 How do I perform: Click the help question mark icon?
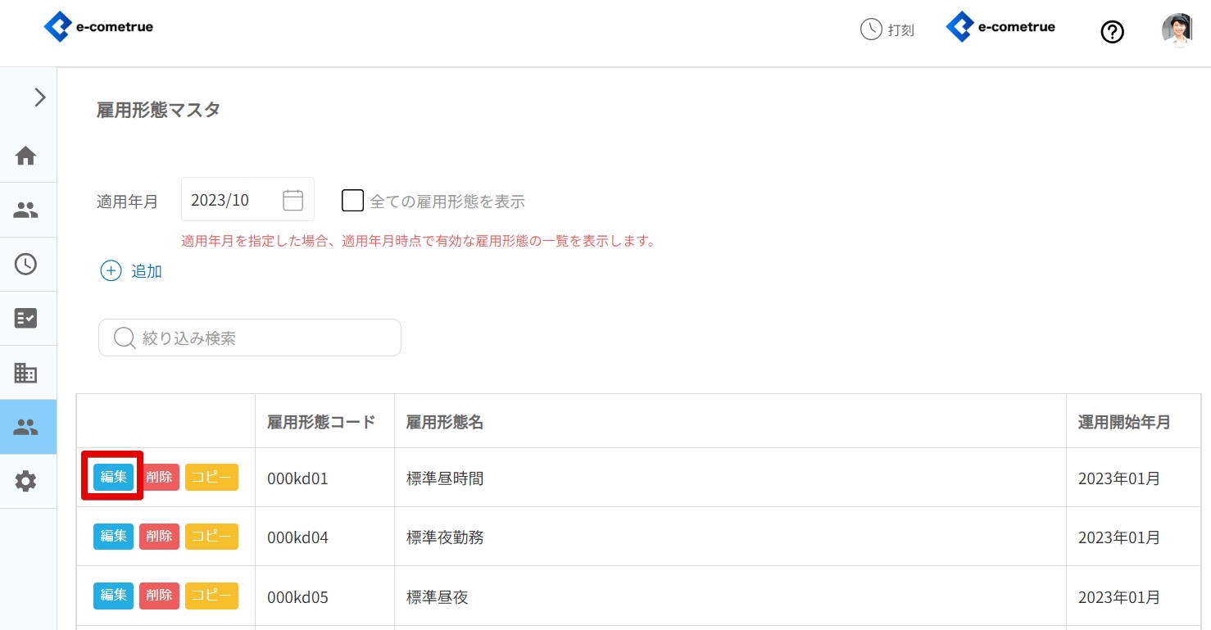pyautogui.click(x=1112, y=32)
